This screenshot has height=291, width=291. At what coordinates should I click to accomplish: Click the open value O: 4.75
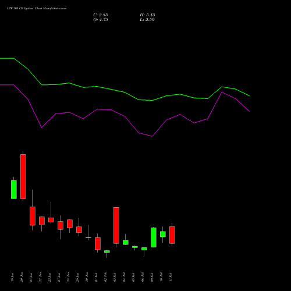click(x=101, y=20)
